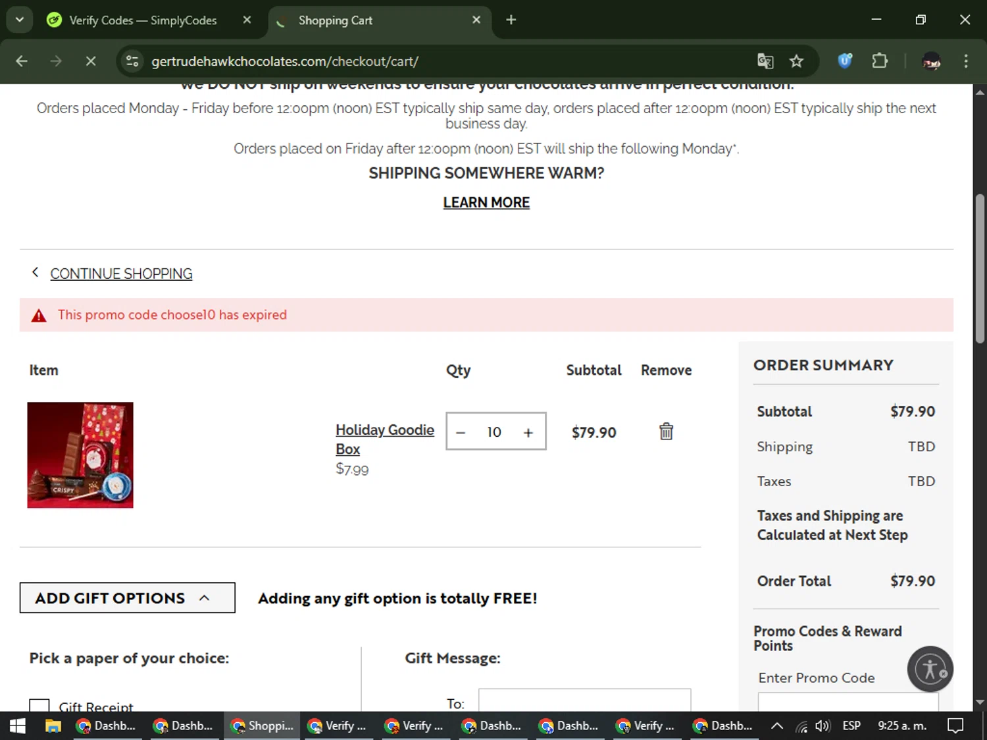Go back to the previous page

coord(22,61)
